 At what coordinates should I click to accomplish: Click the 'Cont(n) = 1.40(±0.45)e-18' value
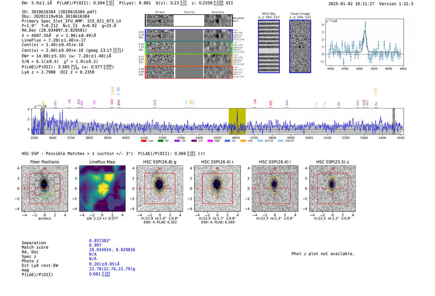(x=53, y=45)
